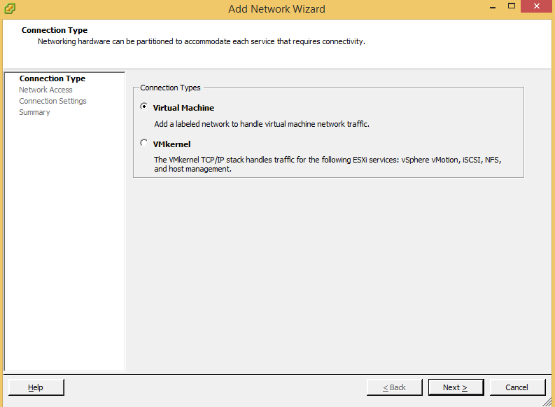
Task: Minimize the Add Network Wizard window
Action: pyautogui.click(x=493, y=7)
